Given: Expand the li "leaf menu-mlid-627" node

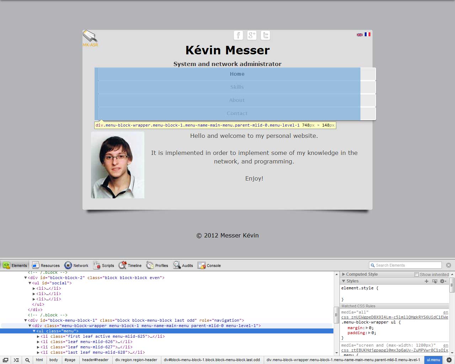Looking at the screenshot, I should pos(38,347).
